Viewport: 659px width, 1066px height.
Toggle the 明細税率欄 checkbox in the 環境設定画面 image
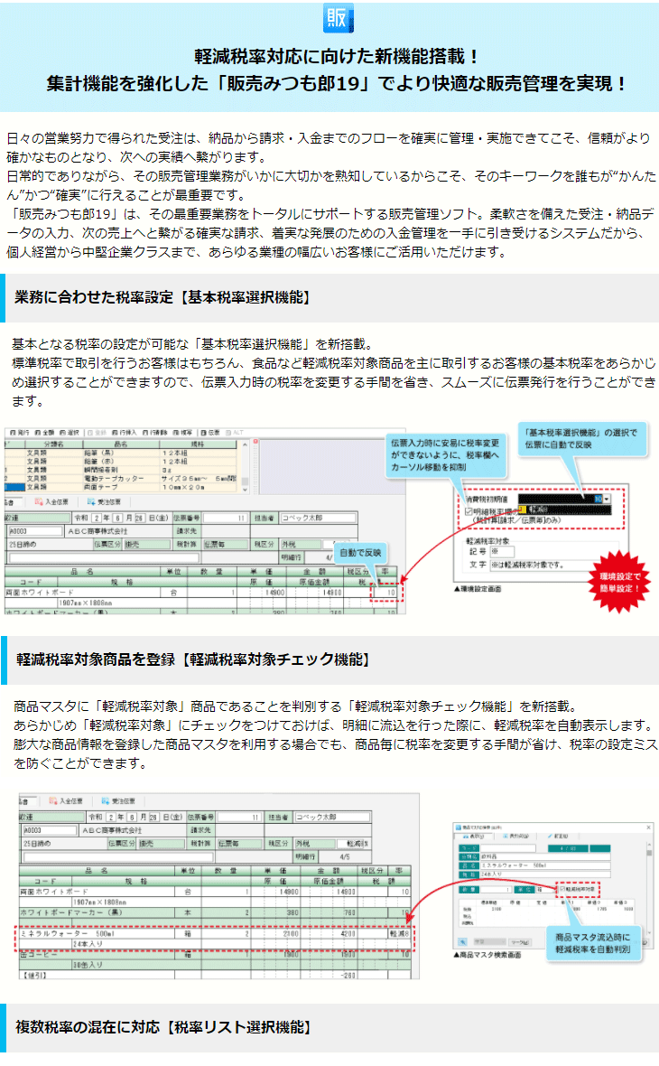point(469,510)
